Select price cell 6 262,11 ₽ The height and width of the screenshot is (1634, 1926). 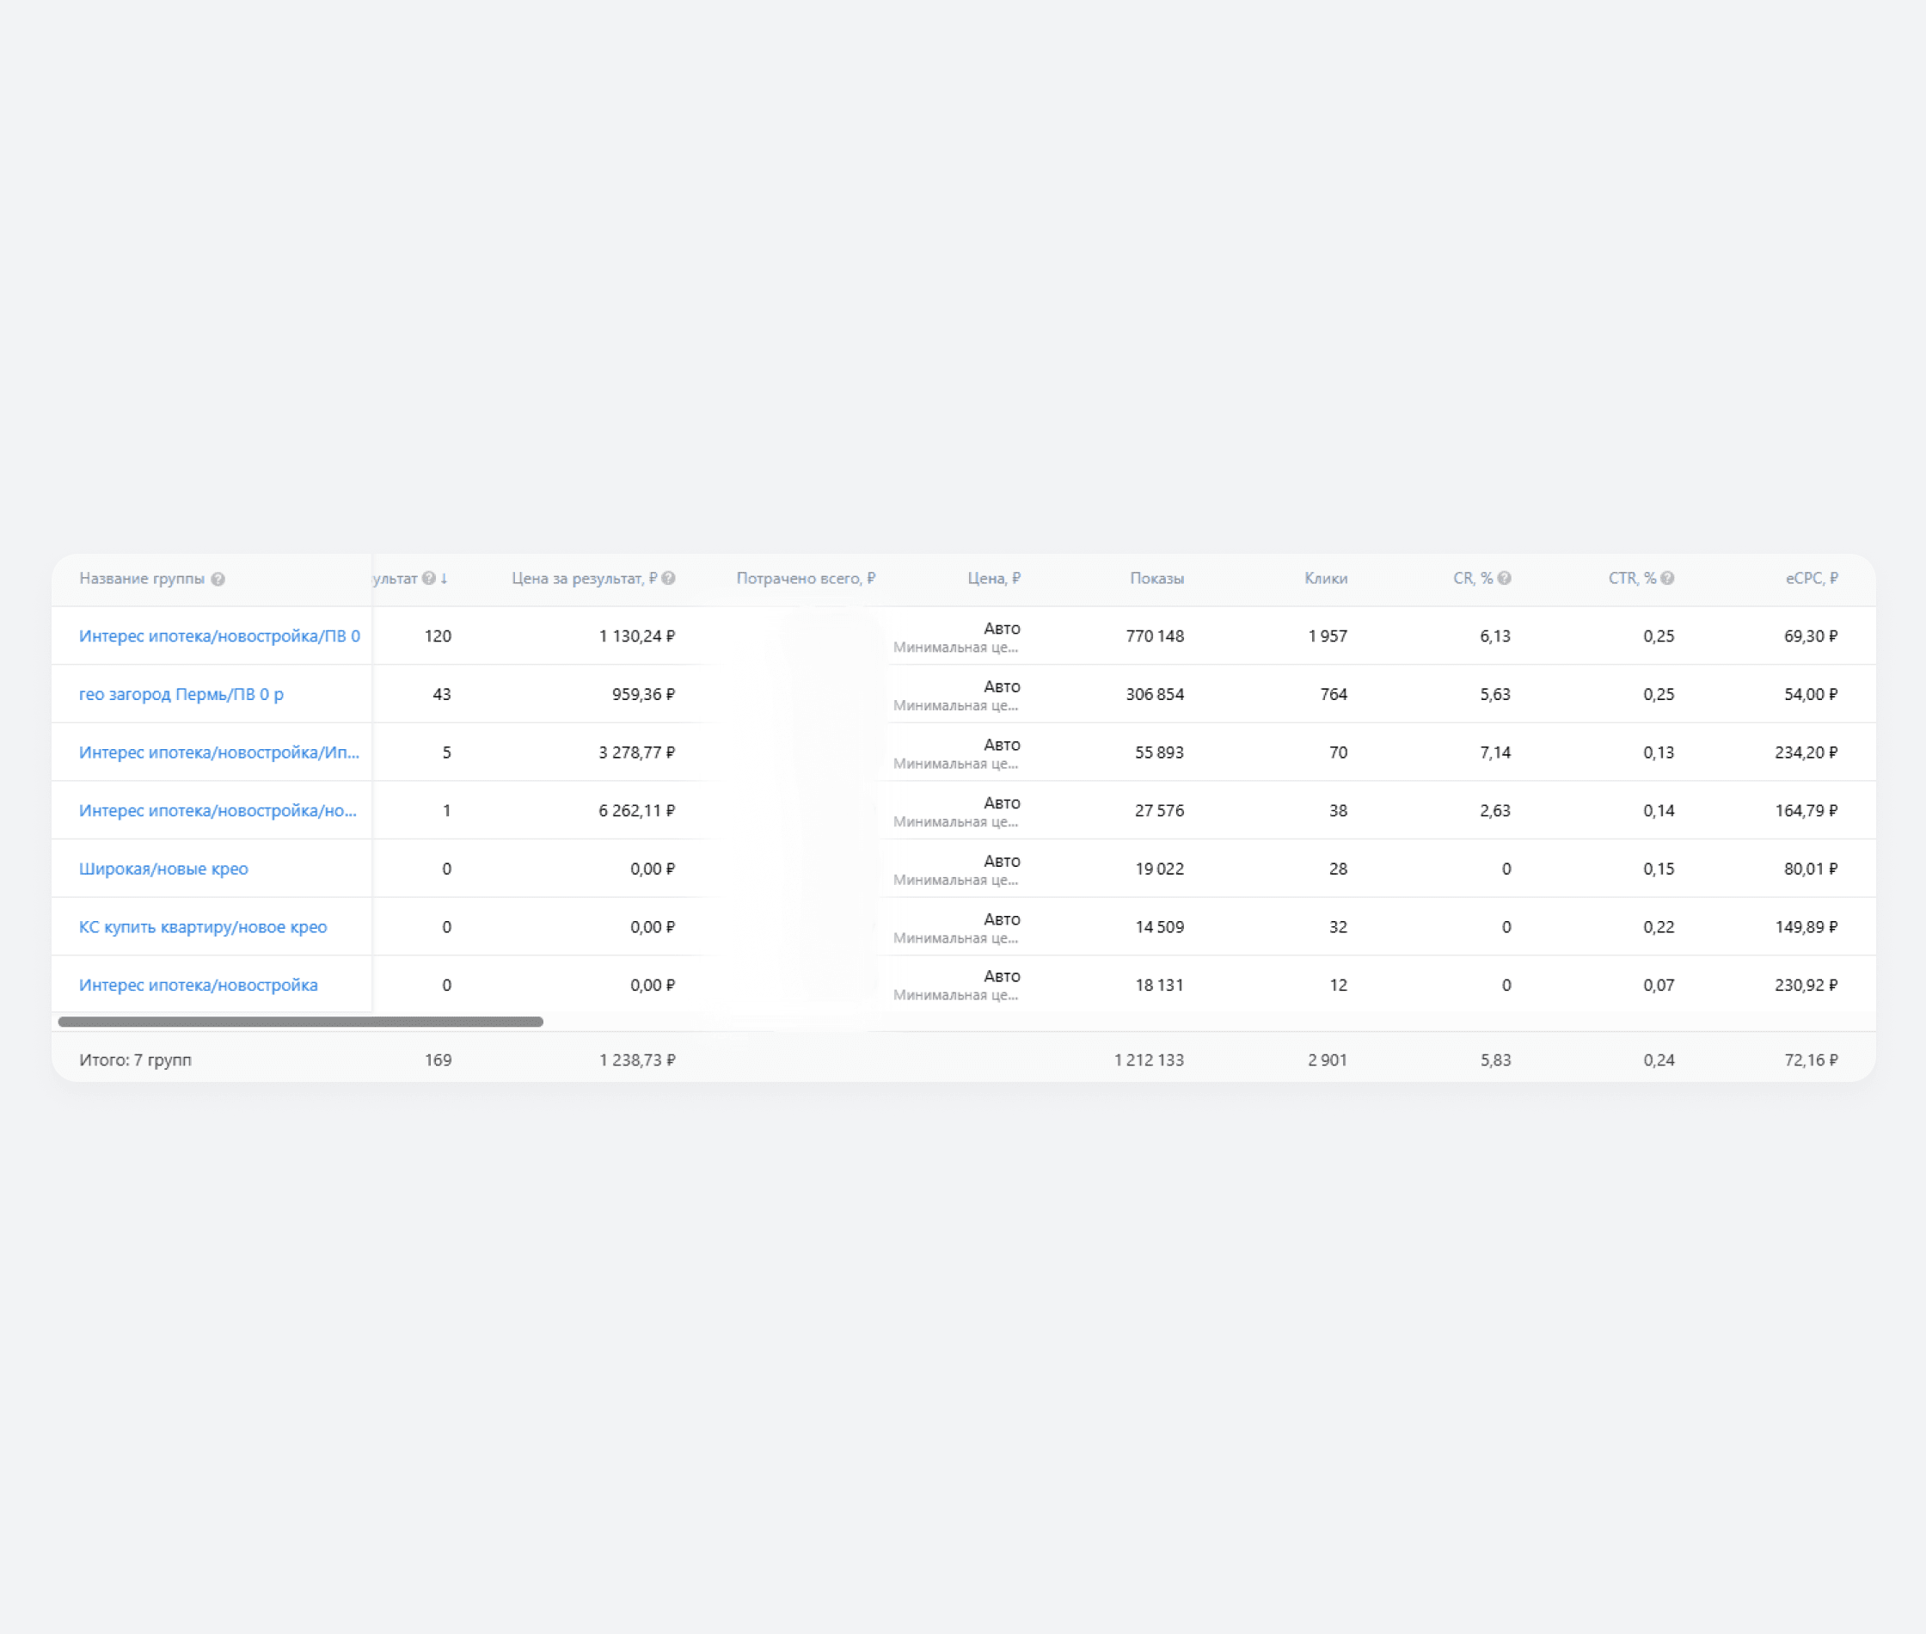tap(637, 812)
